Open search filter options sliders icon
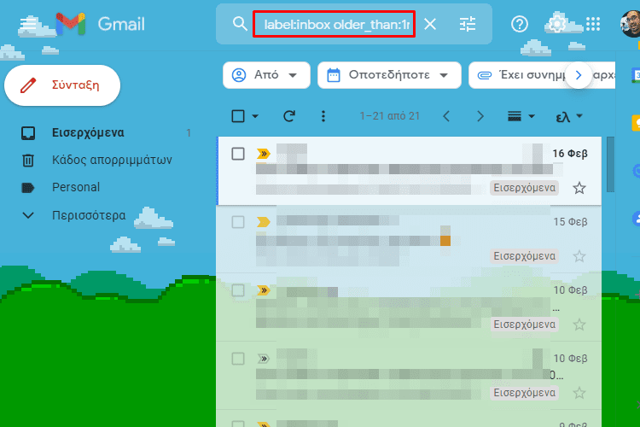Screen dimensions: 640x427 click(468, 24)
